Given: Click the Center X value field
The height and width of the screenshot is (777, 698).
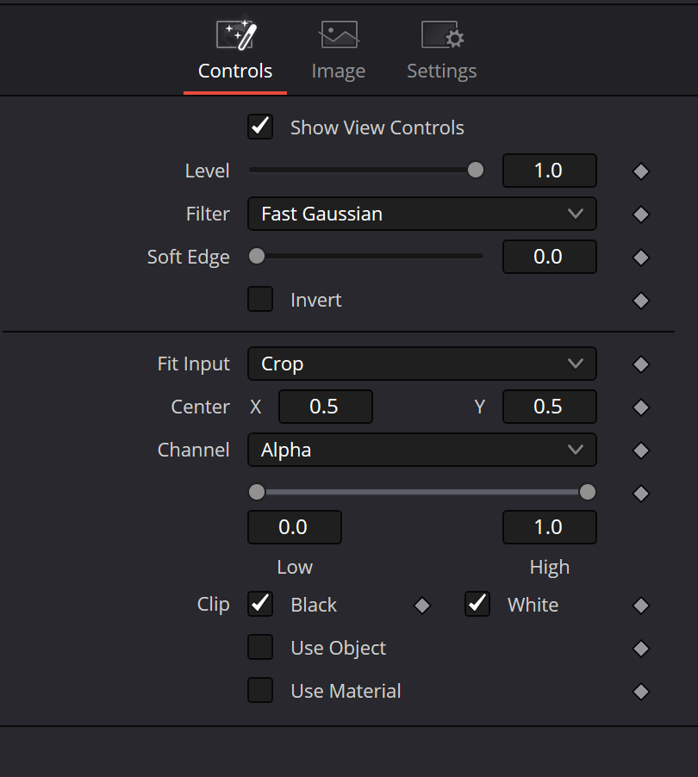Looking at the screenshot, I should pos(326,407).
